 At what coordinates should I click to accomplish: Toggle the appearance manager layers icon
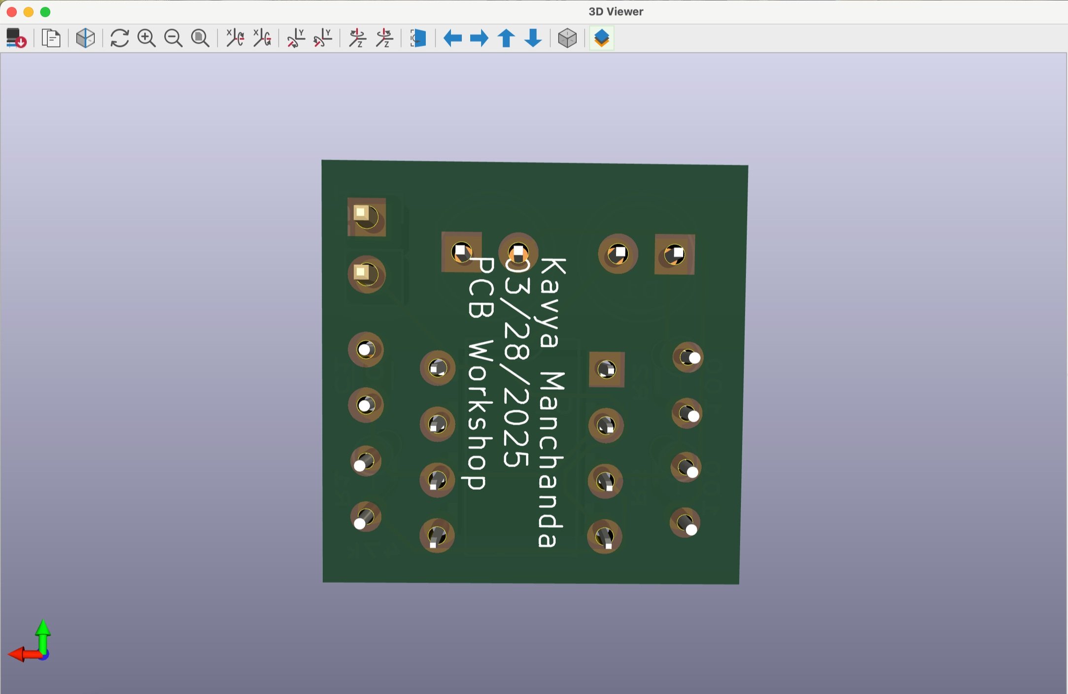click(602, 38)
